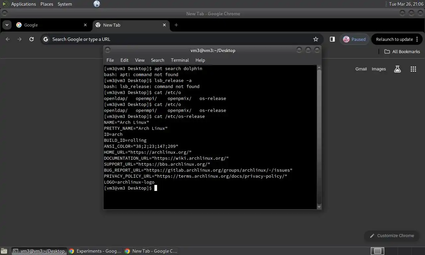Screen dimensions: 425x255
Task: Close the Google tab
Action: [x=85, y=25]
